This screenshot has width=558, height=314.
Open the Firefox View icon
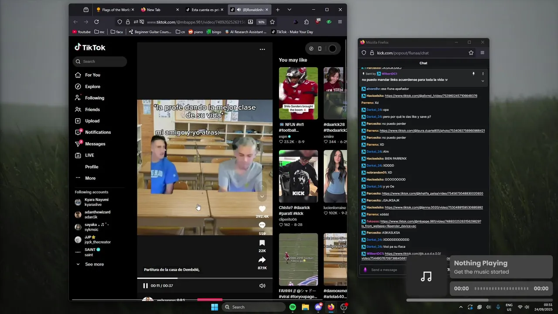pos(86,10)
